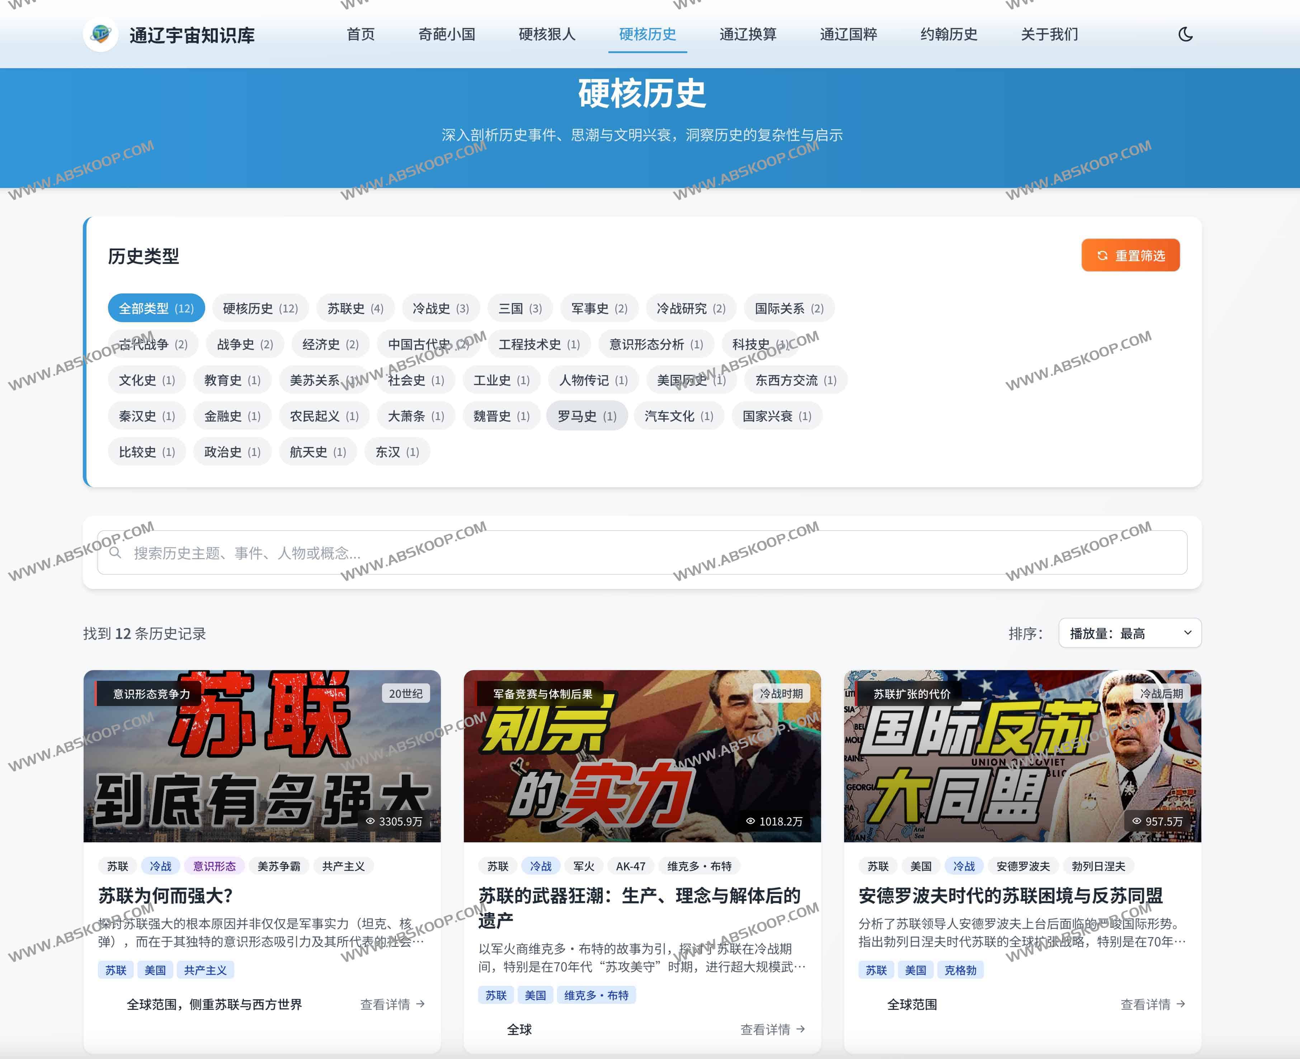Viewport: 1300px width, 1059px height.
Task: Click the view-count eye icon on 苏联为何而强大 card
Action: click(x=371, y=821)
